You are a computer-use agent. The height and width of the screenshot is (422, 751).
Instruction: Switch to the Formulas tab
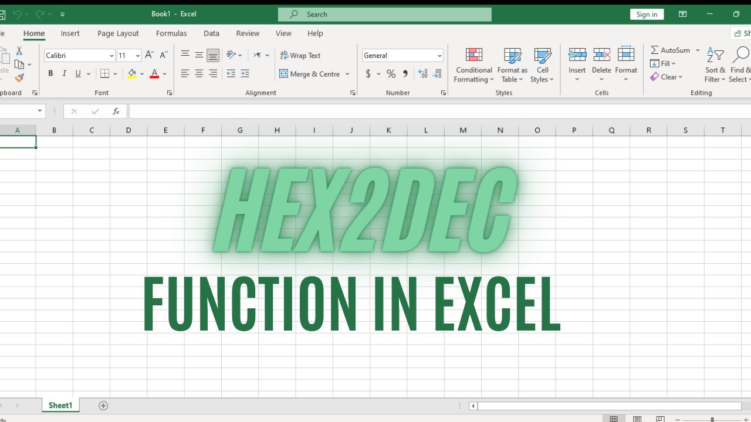click(171, 33)
